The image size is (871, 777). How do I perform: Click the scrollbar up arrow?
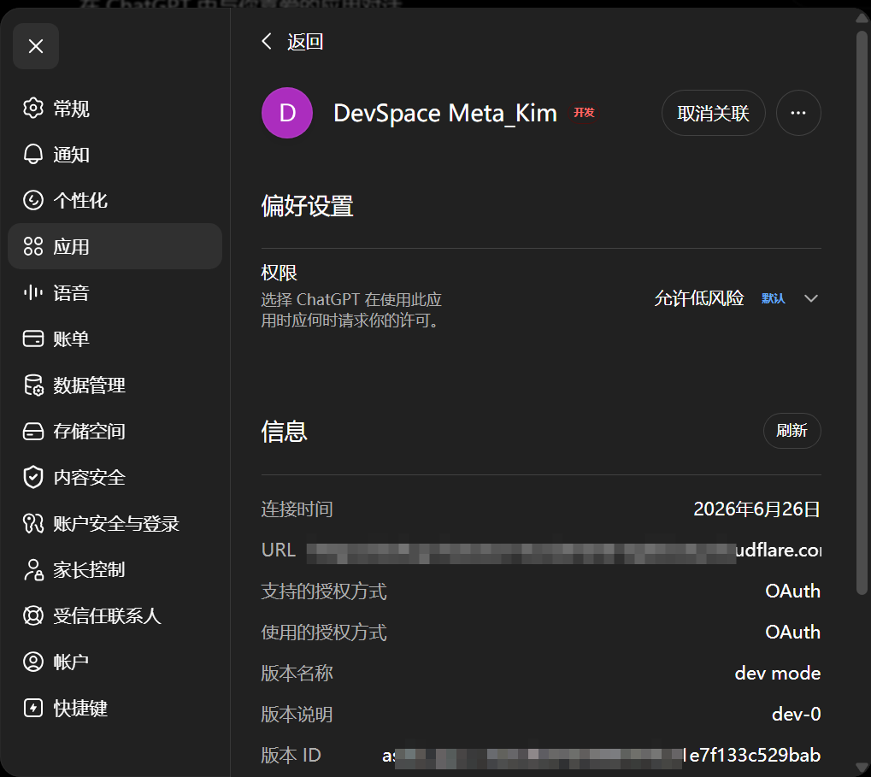point(862,17)
